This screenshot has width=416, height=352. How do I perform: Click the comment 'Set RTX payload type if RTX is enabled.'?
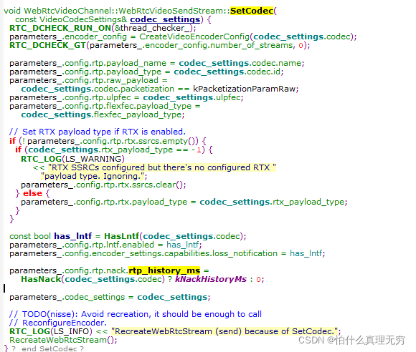click(x=97, y=132)
